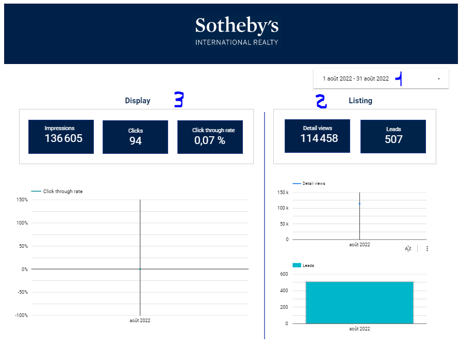This screenshot has width=460, height=349.
Task: Click the blue data point in Detail views chart
Action: tap(359, 203)
